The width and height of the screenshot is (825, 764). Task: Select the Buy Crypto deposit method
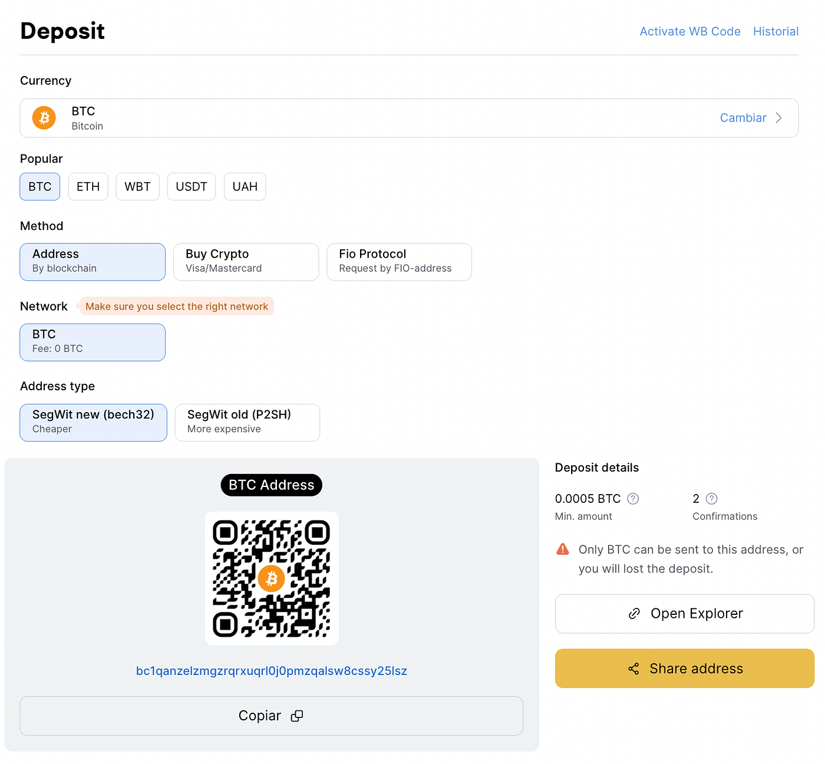click(x=246, y=262)
